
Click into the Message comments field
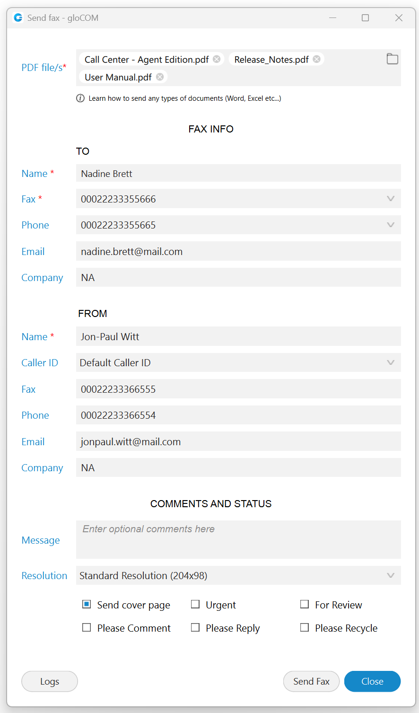(x=238, y=539)
